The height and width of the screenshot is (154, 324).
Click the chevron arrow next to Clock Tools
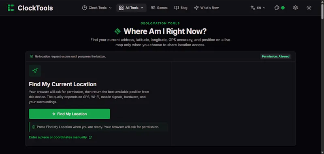(x=110, y=8)
